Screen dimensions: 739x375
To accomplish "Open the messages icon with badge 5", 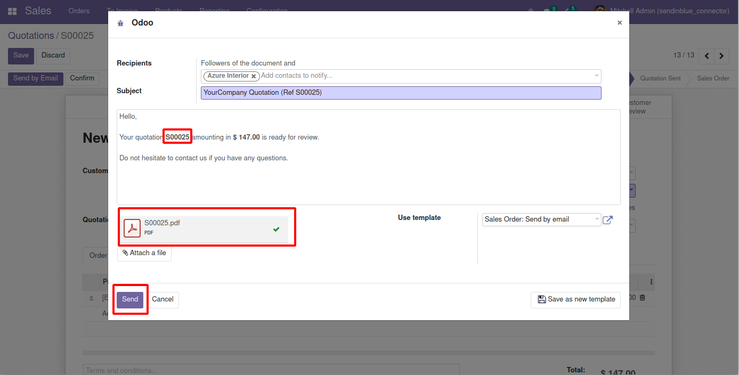I will 549,10.
